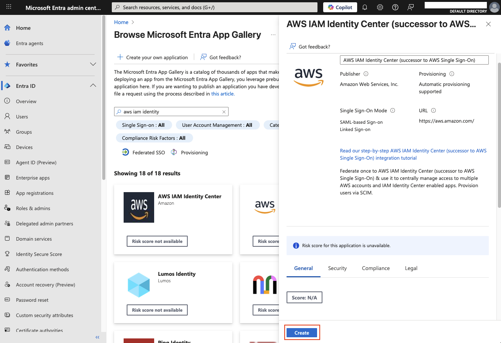501x343 pixels.
Task: Open the app launcher waffle menu
Action: pyautogui.click(x=8, y=7)
